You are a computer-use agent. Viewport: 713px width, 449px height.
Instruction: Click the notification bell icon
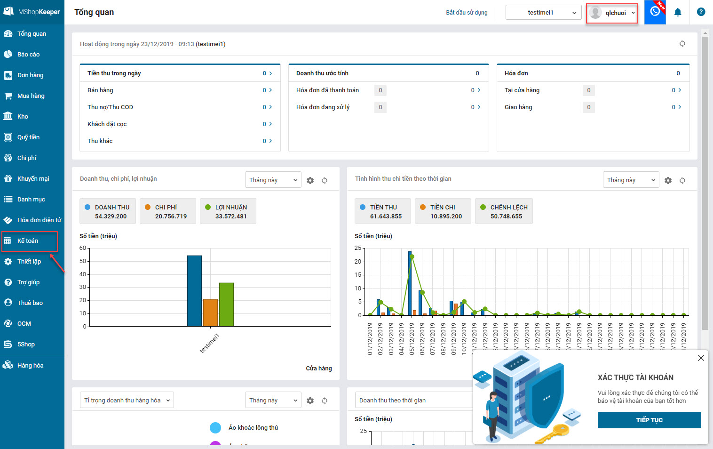tap(677, 13)
